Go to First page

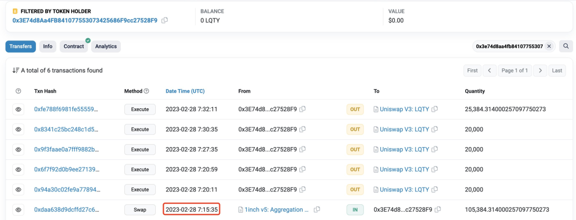tap(472, 70)
